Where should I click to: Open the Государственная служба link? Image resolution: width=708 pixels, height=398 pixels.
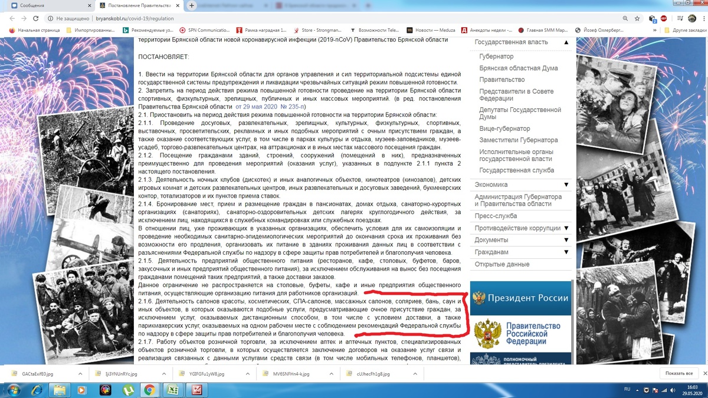click(x=517, y=170)
